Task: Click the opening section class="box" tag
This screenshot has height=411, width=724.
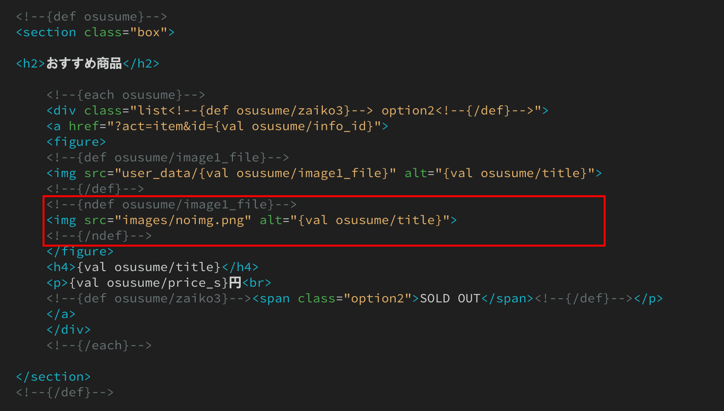Action: (95, 32)
